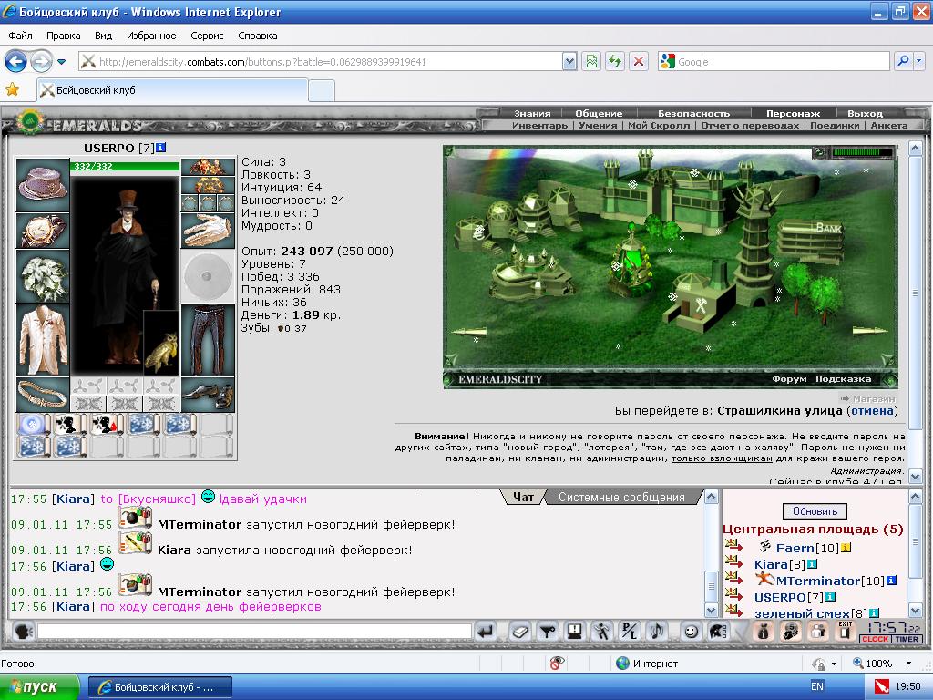Viewport: 933px width, 700px height.
Task: Open the Инвентарь submenu link
Action: 539,125
